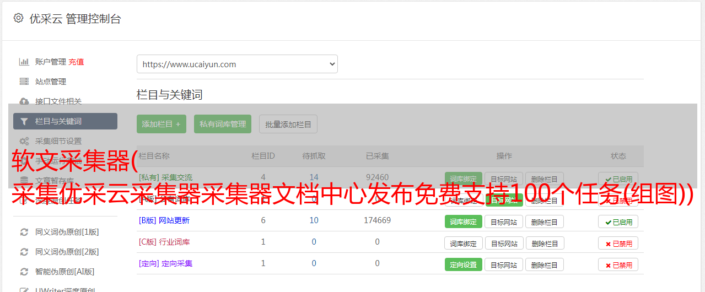Click the refresh icon for 同义词伪原创[2版]

(x=24, y=252)
